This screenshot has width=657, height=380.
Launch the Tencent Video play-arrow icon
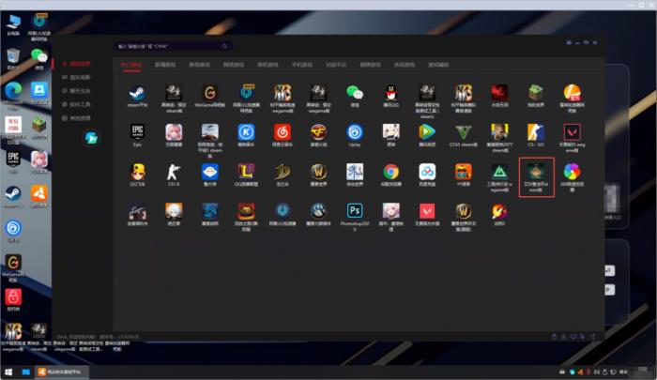(x=427, y=132)
